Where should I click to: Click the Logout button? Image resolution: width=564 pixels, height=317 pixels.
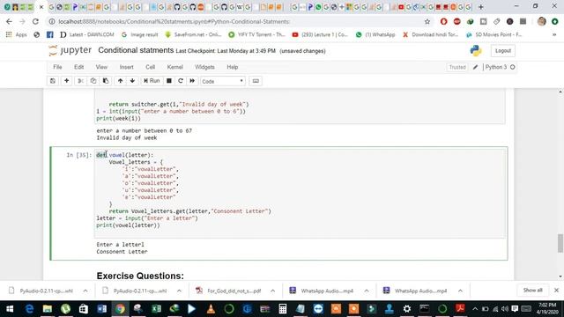pos(503,51)
